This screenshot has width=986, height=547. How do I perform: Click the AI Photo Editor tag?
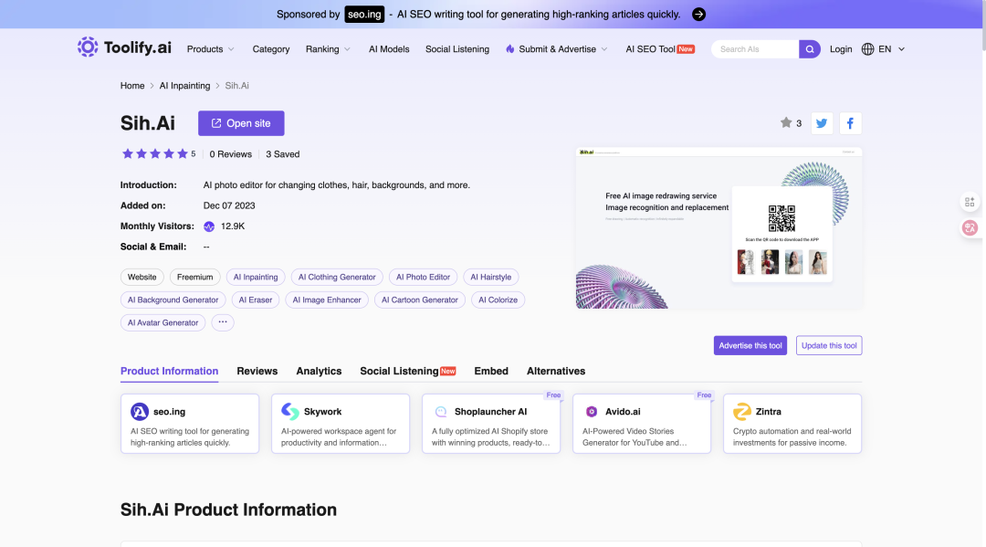424,277
